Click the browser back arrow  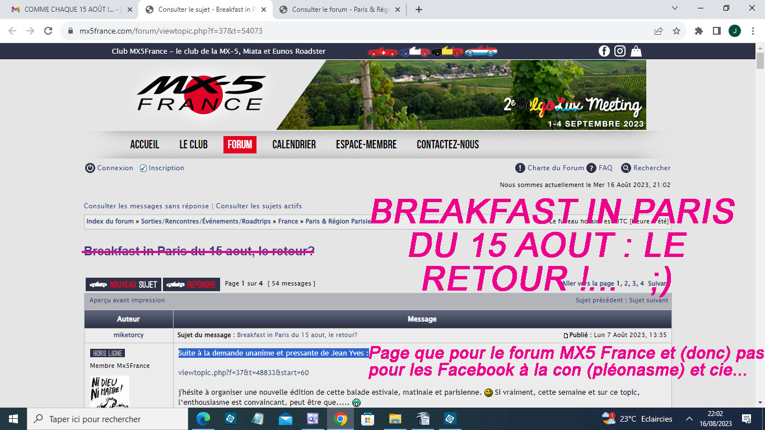click(12, 31)
